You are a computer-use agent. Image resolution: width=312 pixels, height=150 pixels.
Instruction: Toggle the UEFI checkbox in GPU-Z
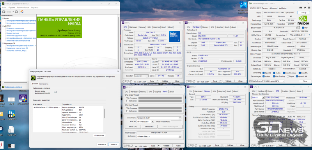point(303,27)
